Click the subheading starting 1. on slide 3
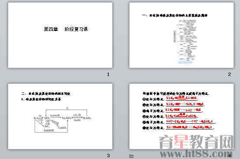Viewport: 240px width, 159px height. 41,99
